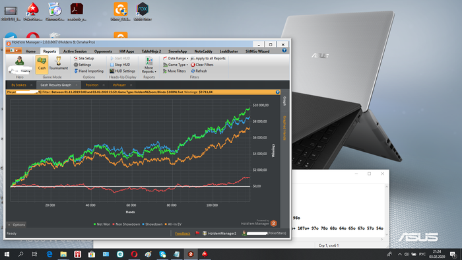This screenshot has width=462, height=260.
Task: Switch to the Home ribbon tab
Action: click(x=30, y=51)
